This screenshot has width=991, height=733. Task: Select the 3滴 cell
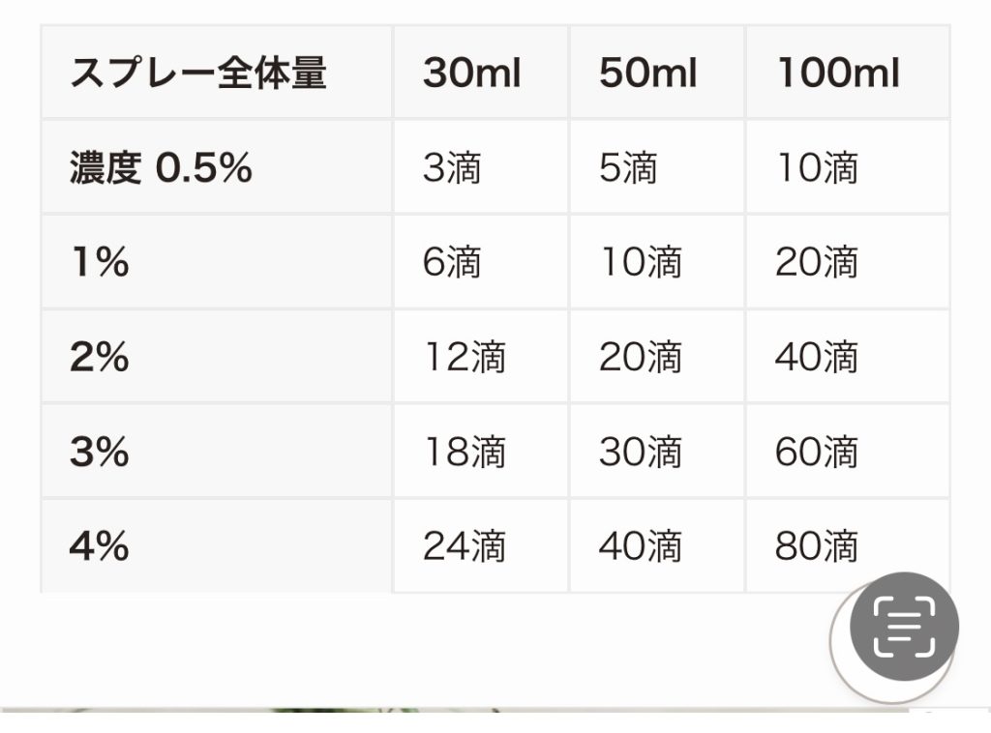[x=480, y=167]
